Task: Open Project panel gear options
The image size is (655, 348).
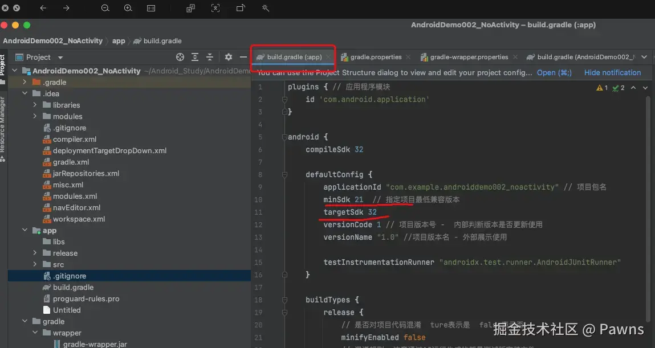Action: [x=228, y=57]
